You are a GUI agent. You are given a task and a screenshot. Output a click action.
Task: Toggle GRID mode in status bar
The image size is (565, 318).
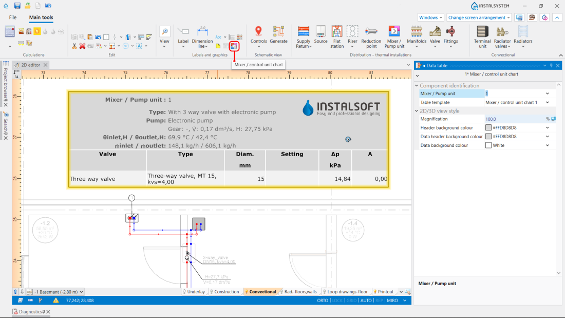point(351,301)
